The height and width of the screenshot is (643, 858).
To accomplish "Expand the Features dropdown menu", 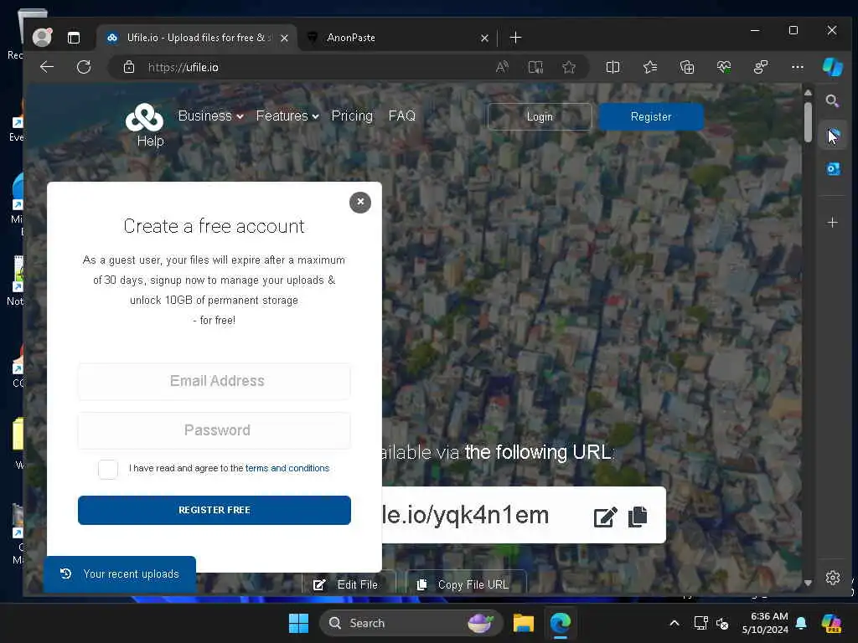I will click(287, 116).
